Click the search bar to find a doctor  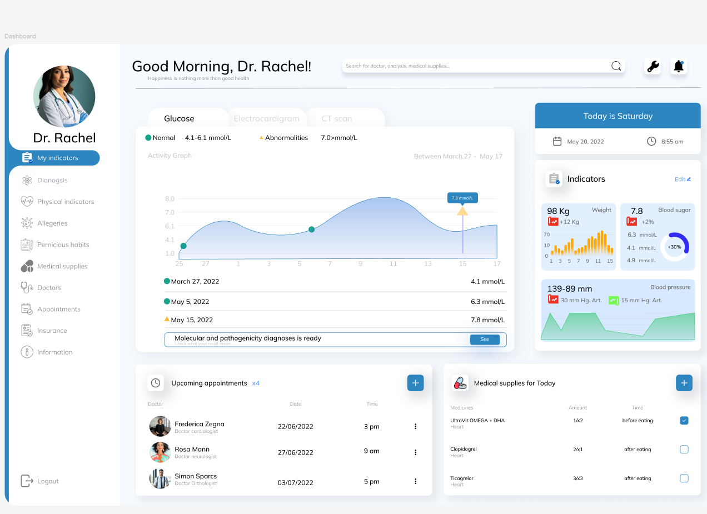pyautogui.click(x=478, y=66)
